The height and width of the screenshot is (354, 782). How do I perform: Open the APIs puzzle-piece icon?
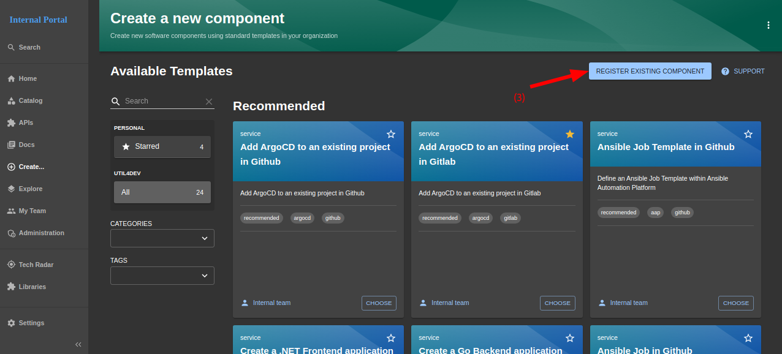(11, 122)
